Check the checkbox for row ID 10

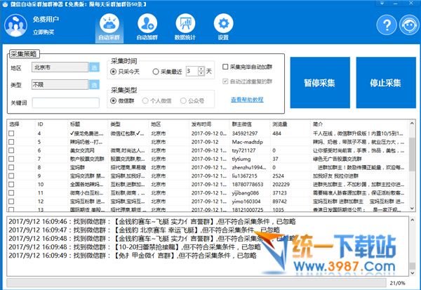point(11,185)
